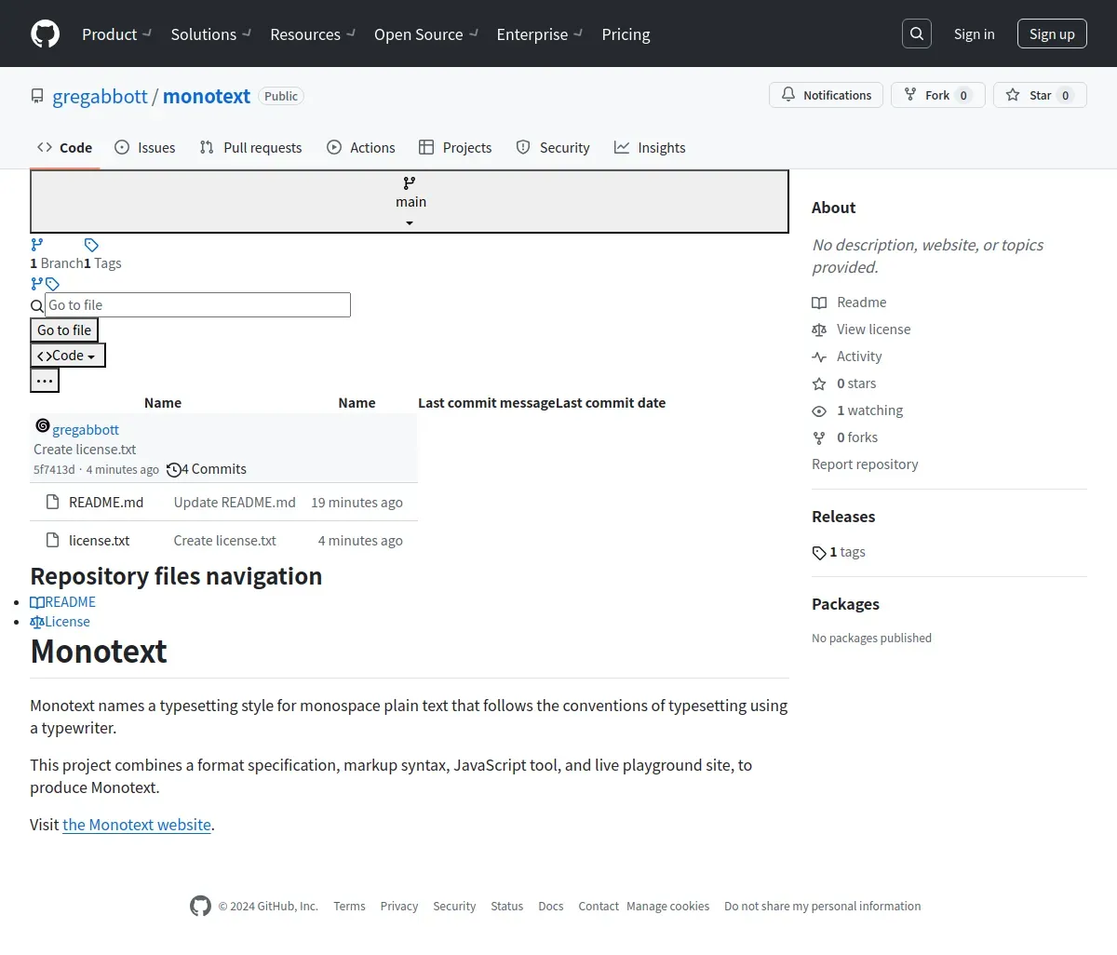Click the Terms footer link
This screenshot has height=955, width=1117.
pos(349,907)
